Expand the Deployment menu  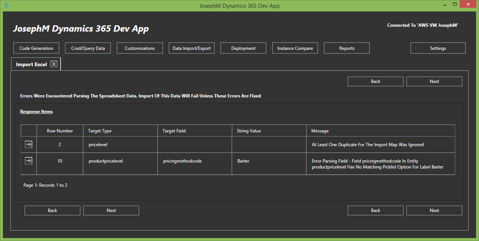click(243, 48)
